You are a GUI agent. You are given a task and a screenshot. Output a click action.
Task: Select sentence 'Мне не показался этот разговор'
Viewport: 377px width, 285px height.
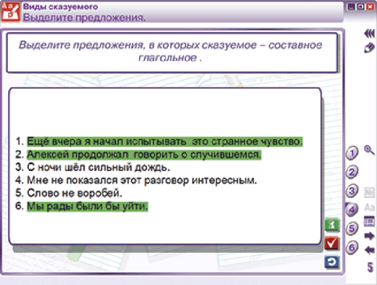coord(142,180)
